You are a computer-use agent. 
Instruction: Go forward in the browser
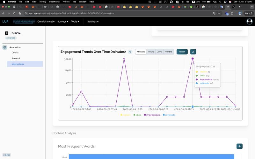9,13
